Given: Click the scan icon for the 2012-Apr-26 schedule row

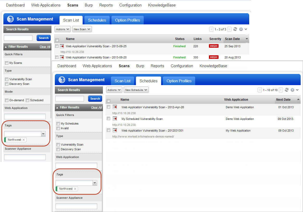Looking at the screenshot, I should click(115, 107).
